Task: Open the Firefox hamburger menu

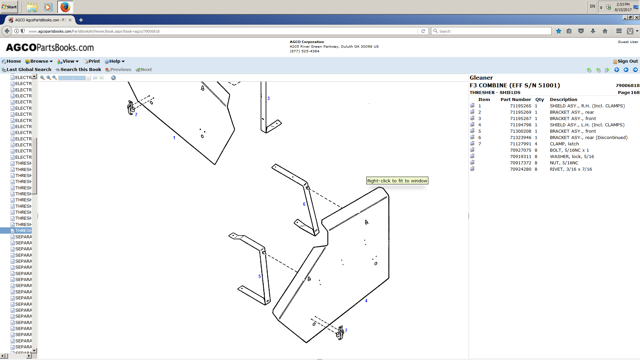Action: [619, 31]
